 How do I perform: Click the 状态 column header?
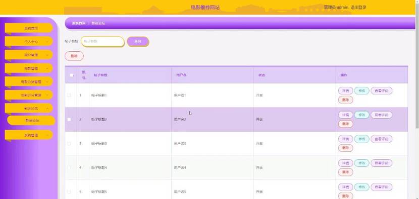[x=261, y=75]
